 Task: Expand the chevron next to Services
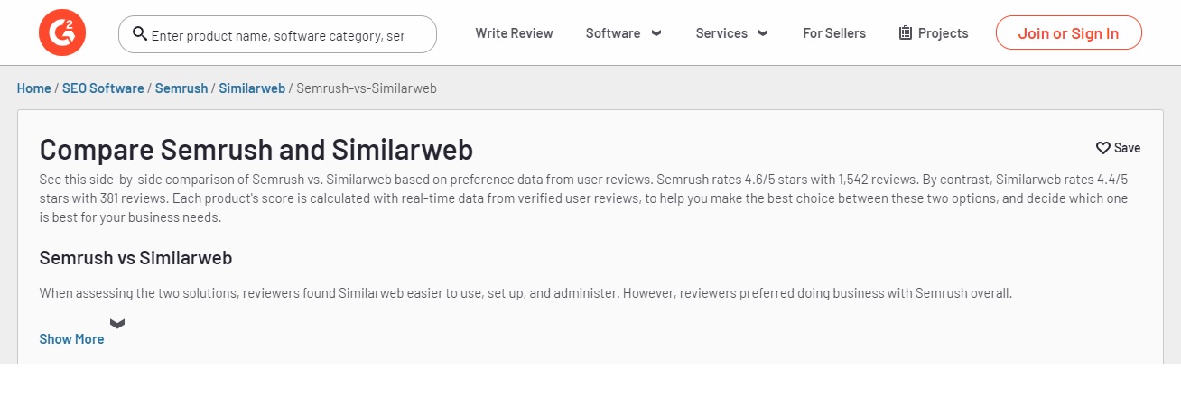(x=763, y=33)
